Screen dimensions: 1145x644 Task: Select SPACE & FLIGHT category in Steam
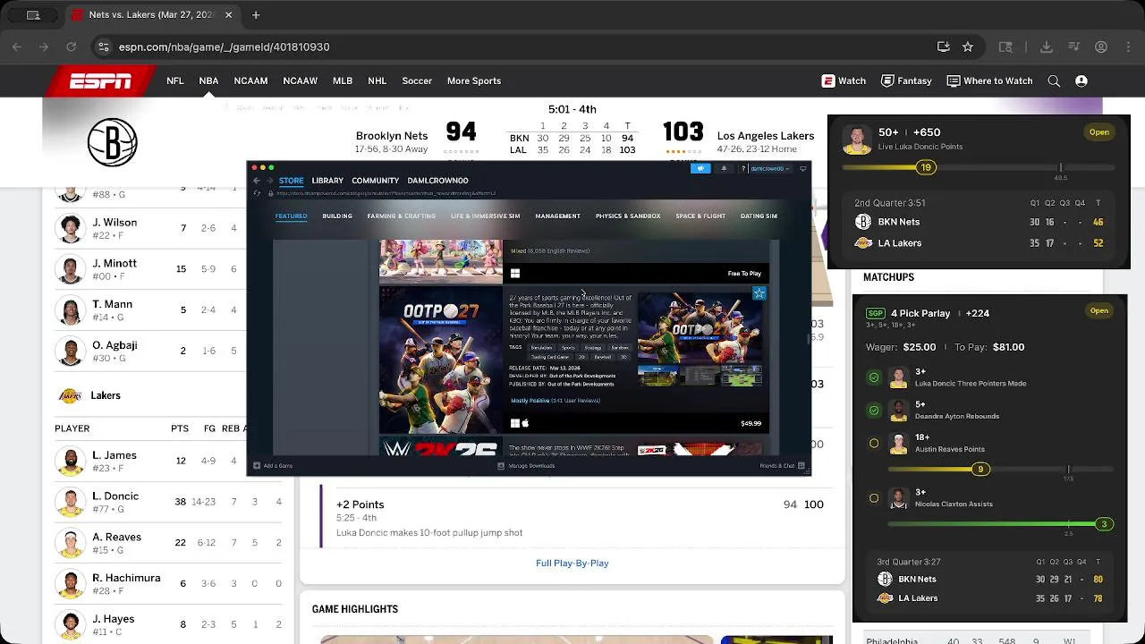(700, 216)
